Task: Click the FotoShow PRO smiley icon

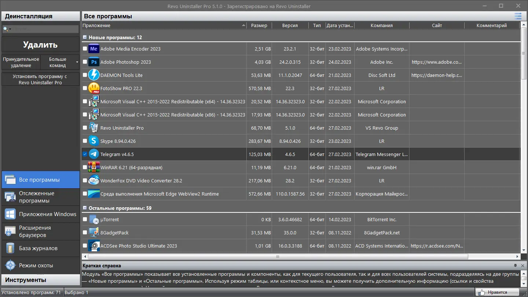Action: point(94,88)
